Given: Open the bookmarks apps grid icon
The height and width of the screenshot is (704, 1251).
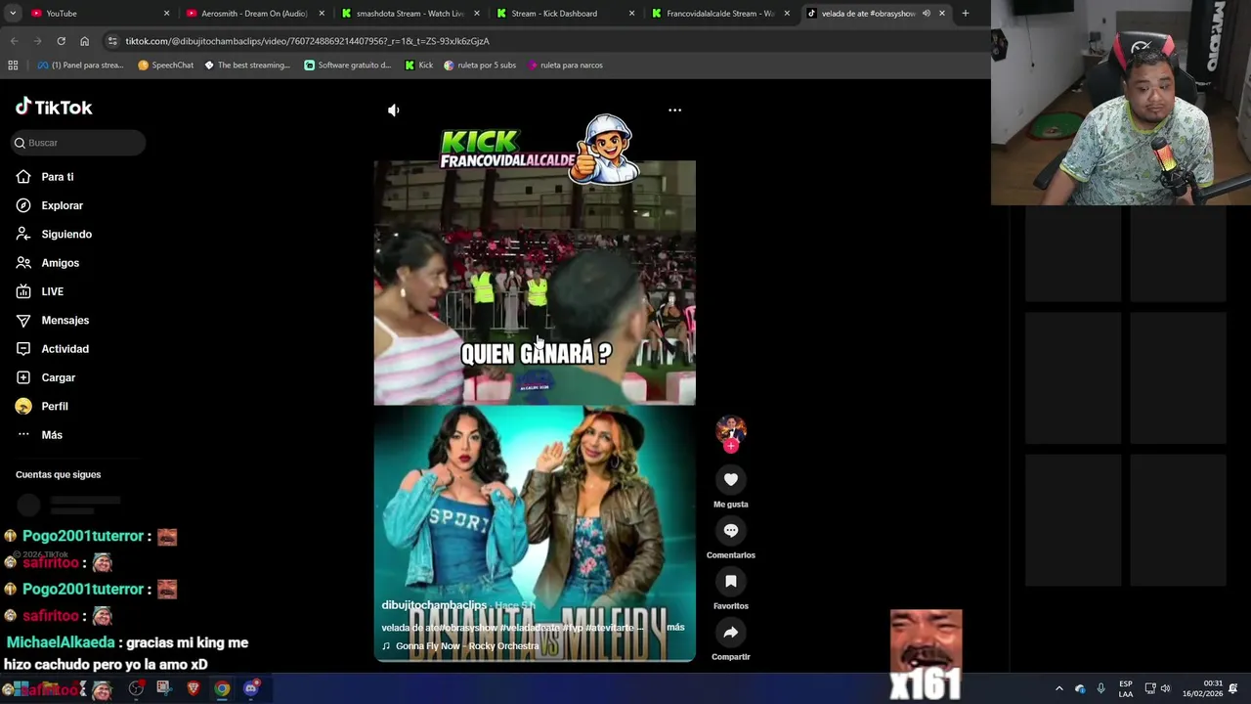Looking at the screenshot, I should tap(13, 66).
